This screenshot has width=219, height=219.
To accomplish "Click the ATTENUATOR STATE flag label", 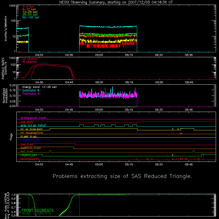I will pyautogui.click(x=33, y=118).
